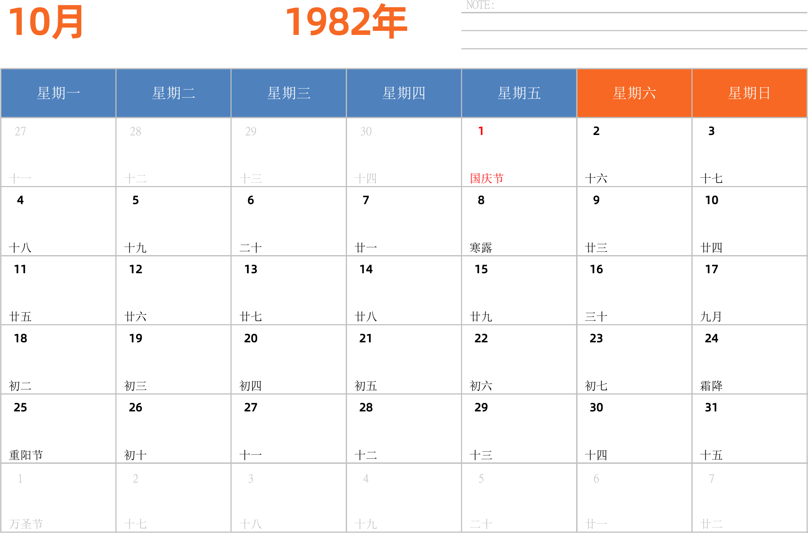The width and height of the screenshot is (808, 533).
Task: Click date 31 labeled 十五
Action: 749,429
